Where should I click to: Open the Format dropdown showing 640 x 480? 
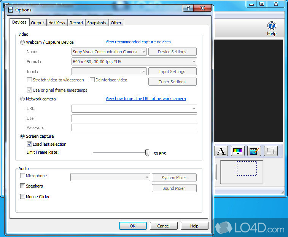[x=134, y=62]
